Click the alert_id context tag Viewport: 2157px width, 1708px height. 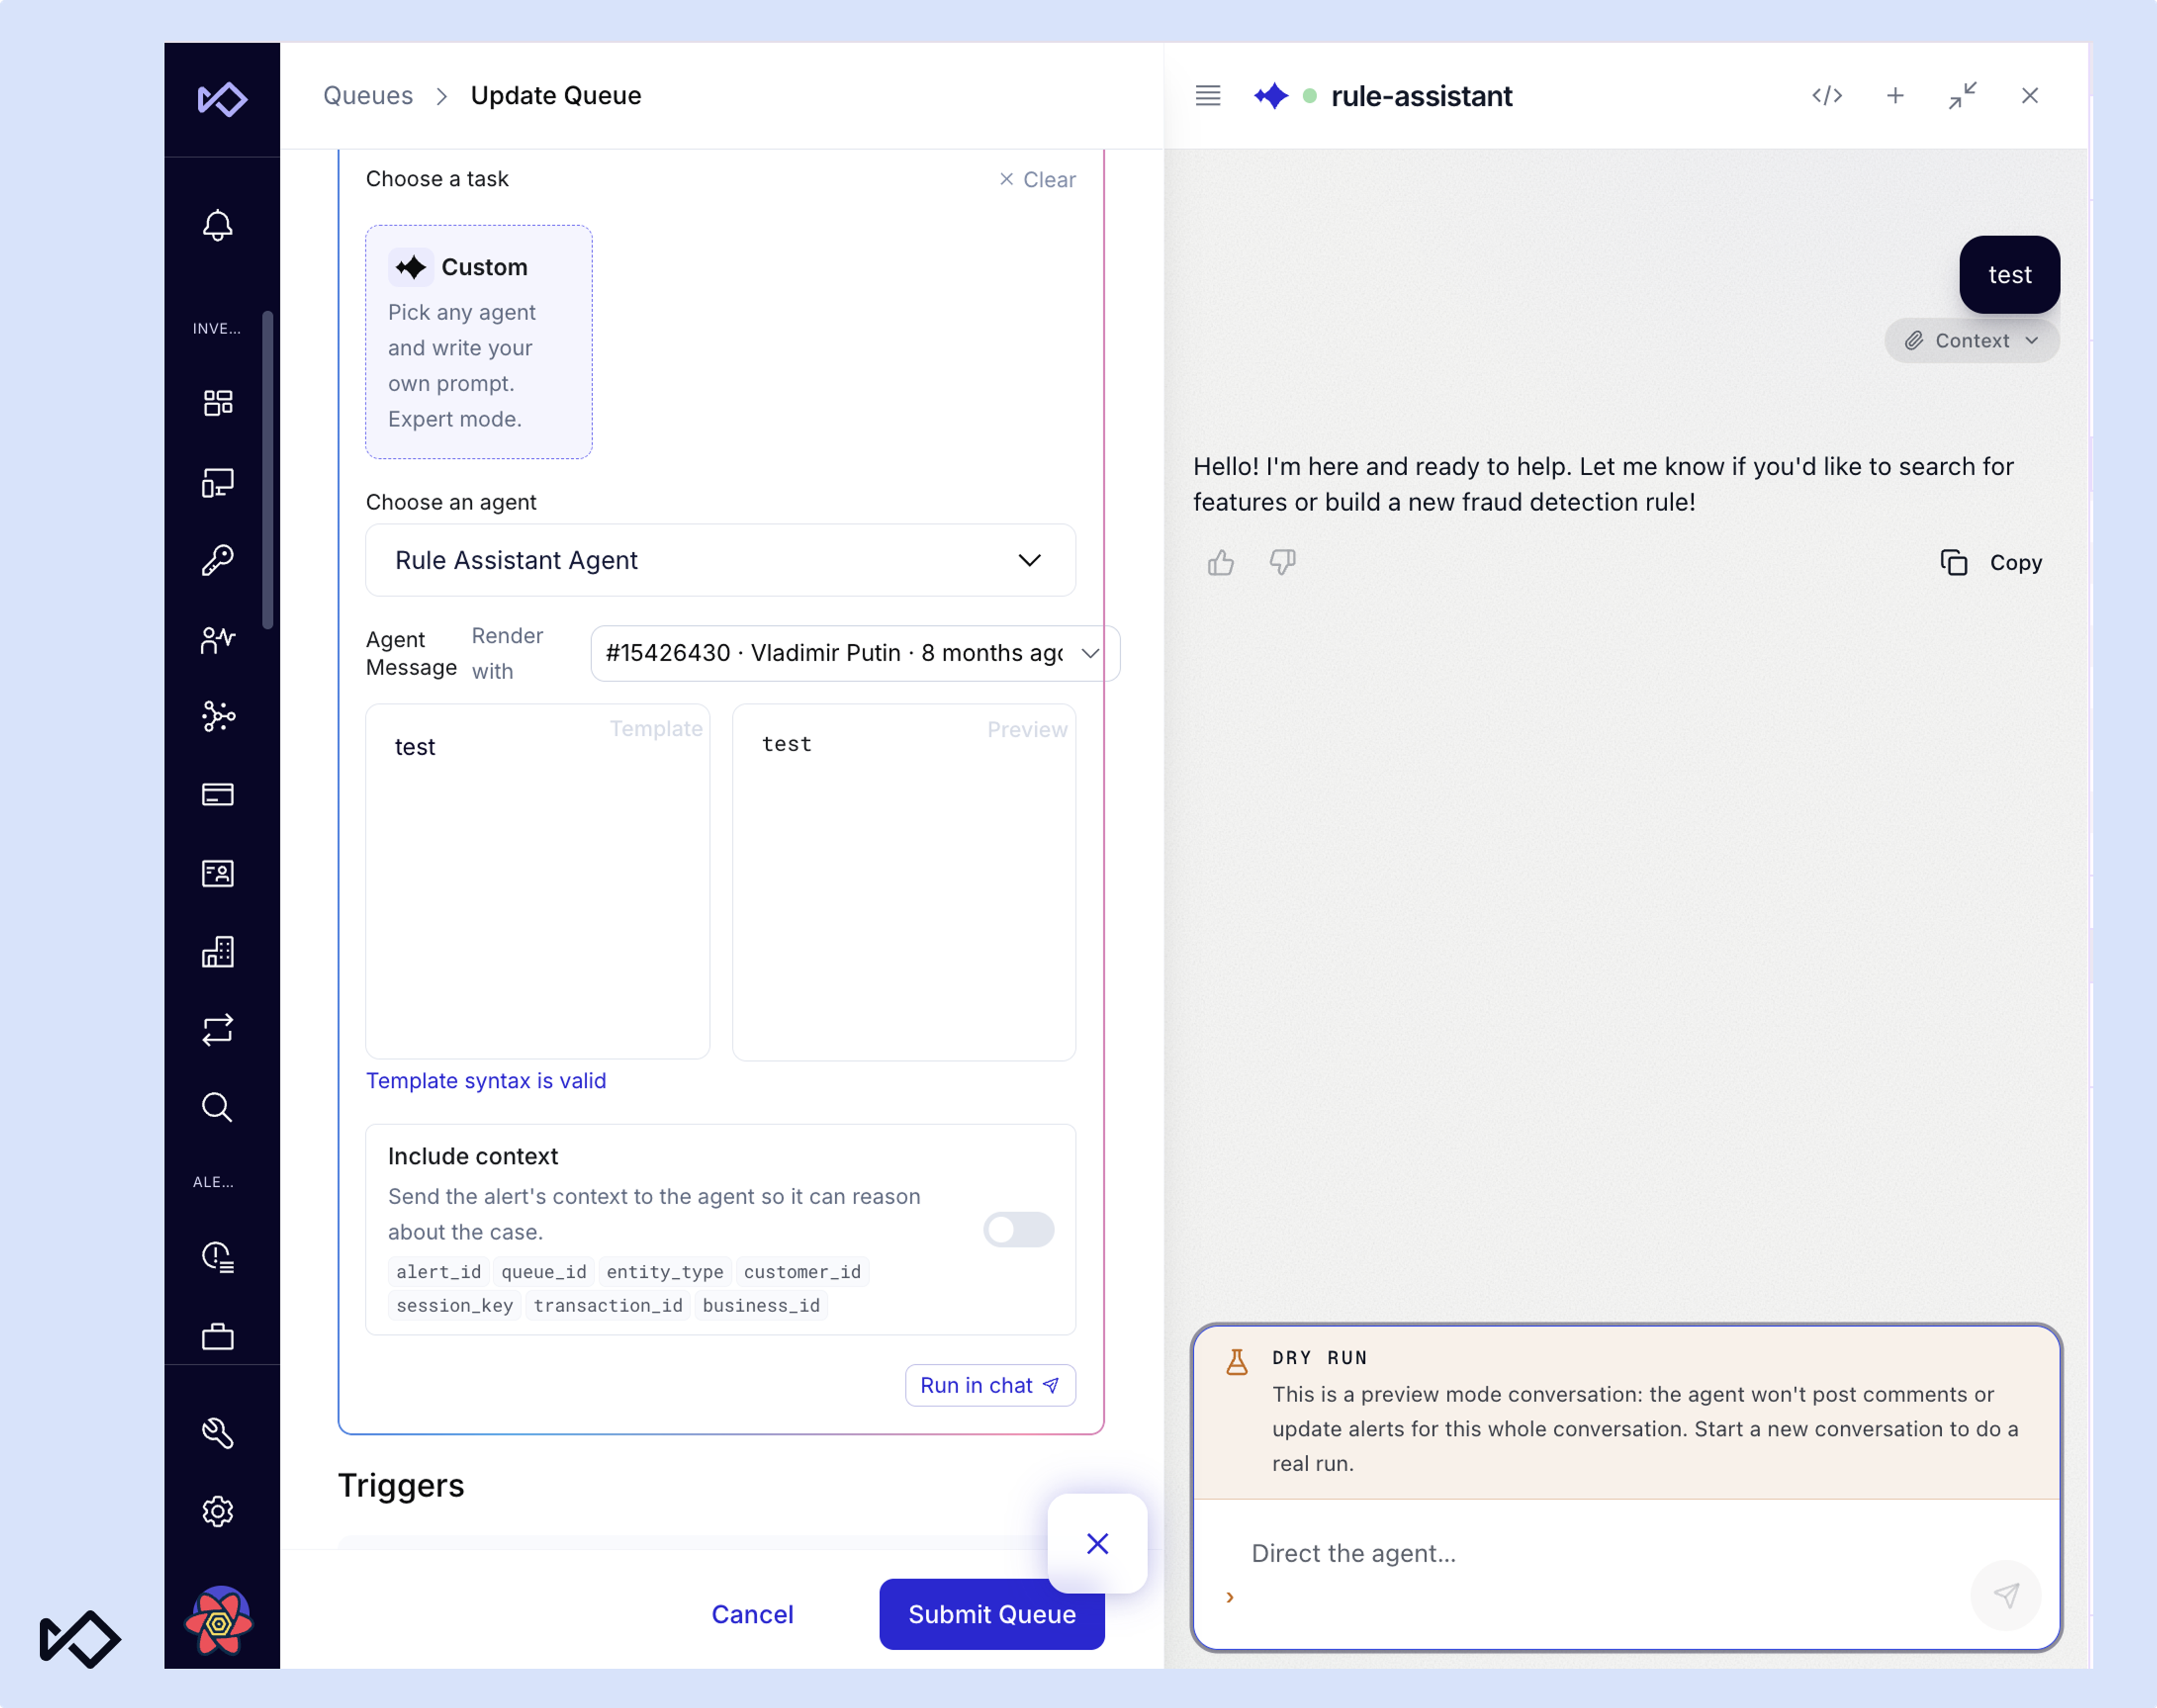pos(438,1272)
